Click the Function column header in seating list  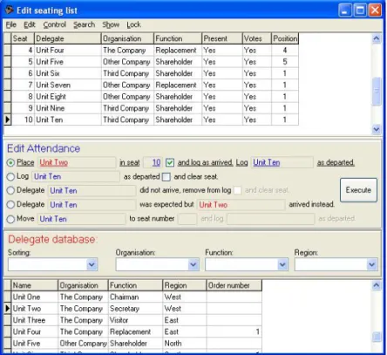178,38
